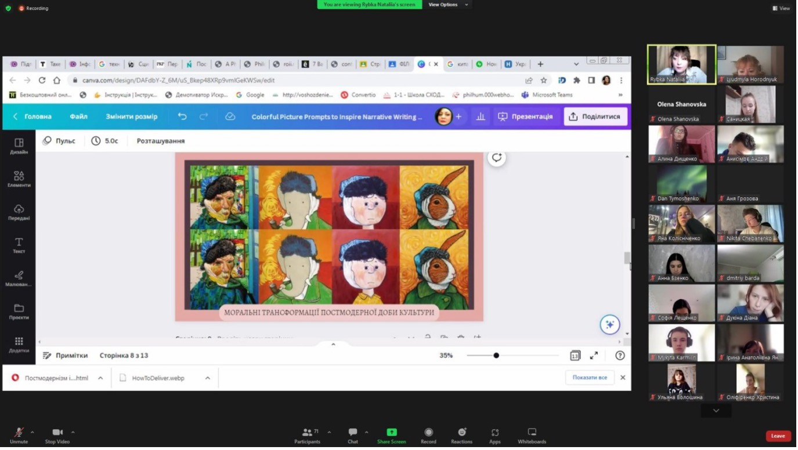Click the Canva zoom slider handle
This screenshot has height=450, width=798.
[496, 355]
